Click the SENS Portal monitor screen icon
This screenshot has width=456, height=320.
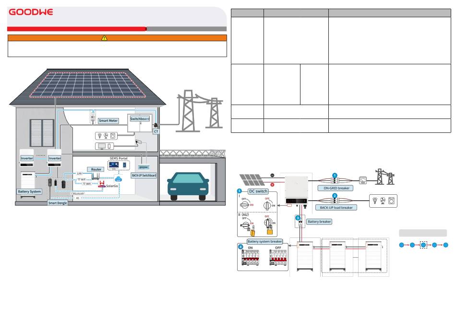[x=114, y=166]
